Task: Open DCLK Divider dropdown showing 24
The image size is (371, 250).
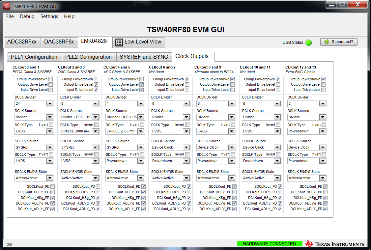Action: coord(34,104)
